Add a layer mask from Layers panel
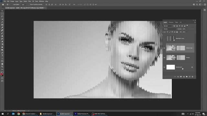The width and height of the screenshot is (207, 116). 181,77
